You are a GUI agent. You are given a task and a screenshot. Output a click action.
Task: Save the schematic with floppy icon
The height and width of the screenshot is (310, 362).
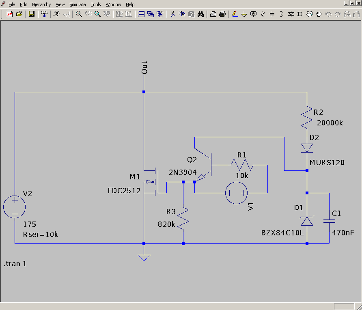click(32, 14)
